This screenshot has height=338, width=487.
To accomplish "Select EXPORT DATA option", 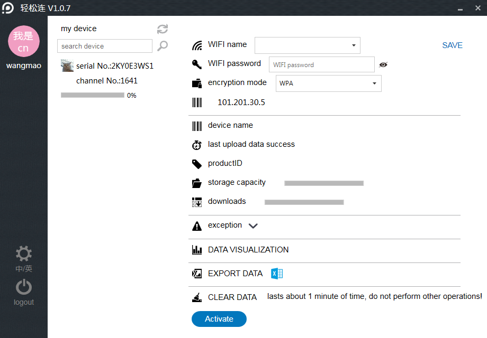I will 235,274.
